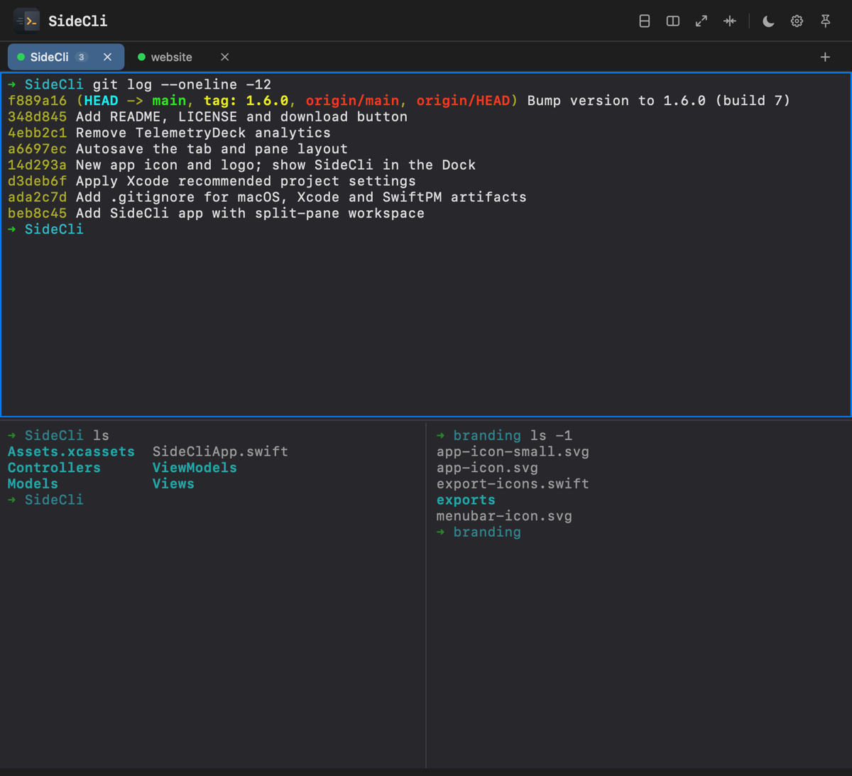This screenshot has height=776, width=852.
Task: Click the pane count badge on SideCli tab
Action: tap(82, 57)
